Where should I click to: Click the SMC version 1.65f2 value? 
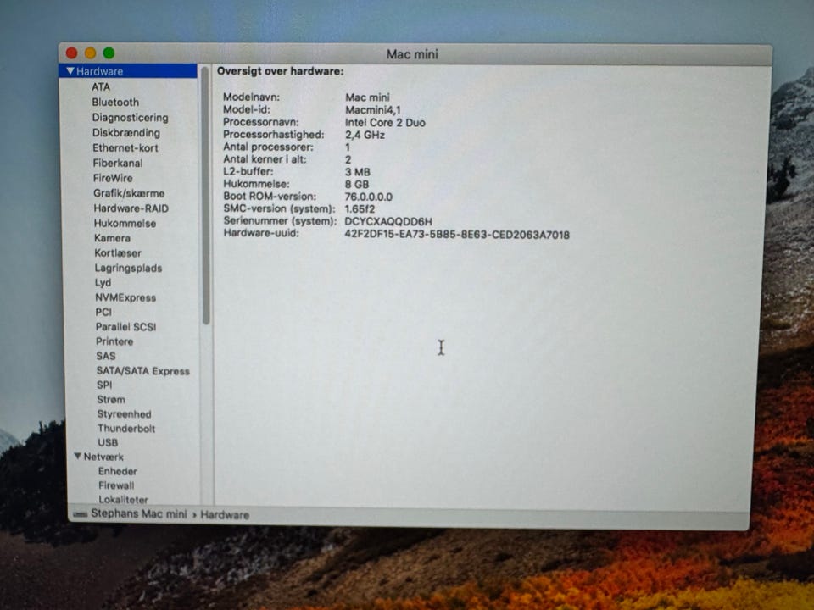pos(360,209)
